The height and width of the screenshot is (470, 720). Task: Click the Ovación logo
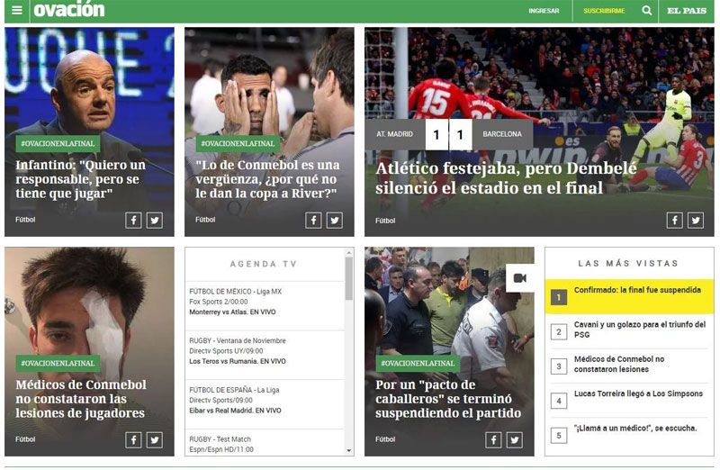coord(68,11)
